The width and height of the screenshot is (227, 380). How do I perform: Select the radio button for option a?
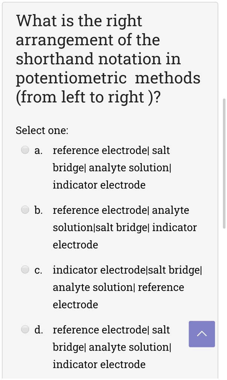[25, 150]
